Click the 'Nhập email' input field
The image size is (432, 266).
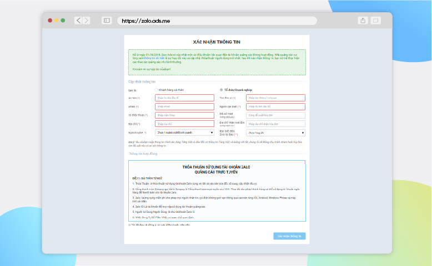[x=184, y=106]
